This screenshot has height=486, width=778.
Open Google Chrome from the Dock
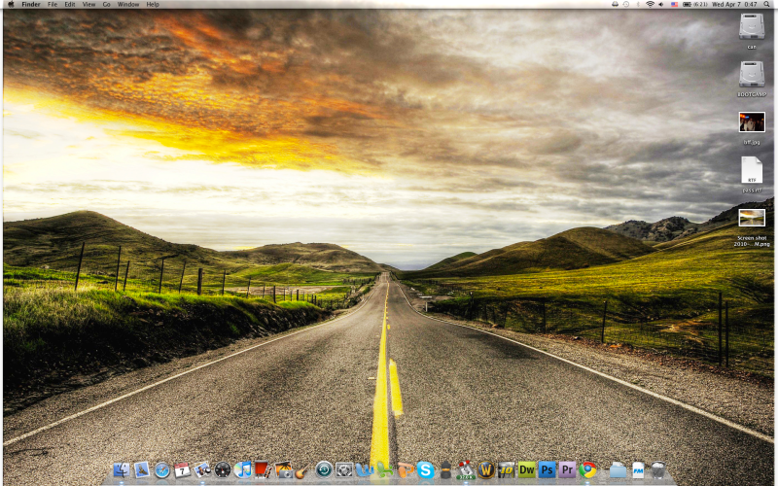tap(587, 470)
